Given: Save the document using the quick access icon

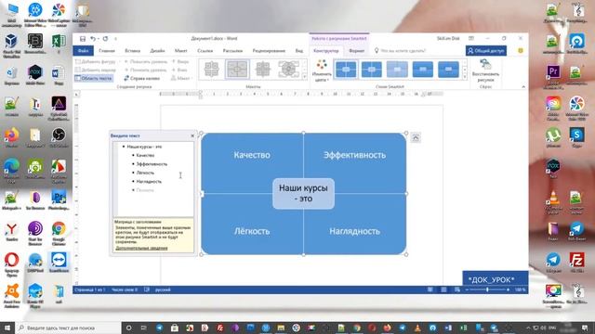Looking at the screenshot, I should pyautogui.click(x=83, y=39).
